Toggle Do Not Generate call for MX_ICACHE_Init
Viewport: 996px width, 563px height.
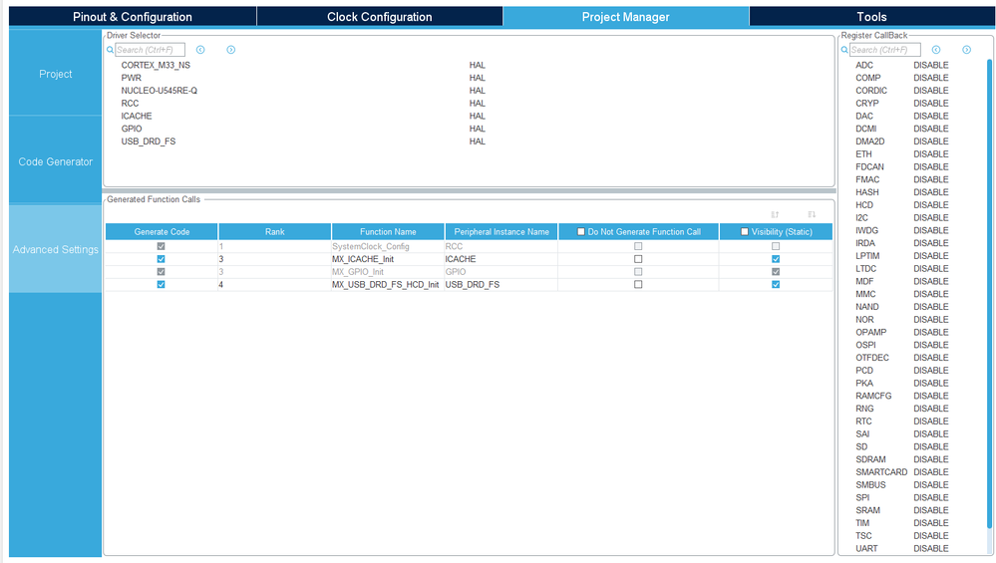[x=638, y=259]
